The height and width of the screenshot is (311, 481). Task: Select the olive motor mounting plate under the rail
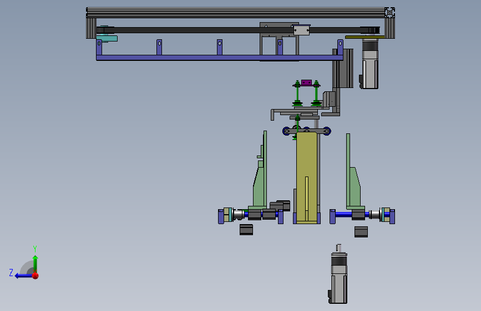tap(364, 37)
